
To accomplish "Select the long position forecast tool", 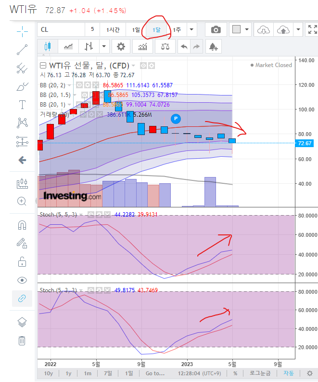I will (x=22, y=141).
